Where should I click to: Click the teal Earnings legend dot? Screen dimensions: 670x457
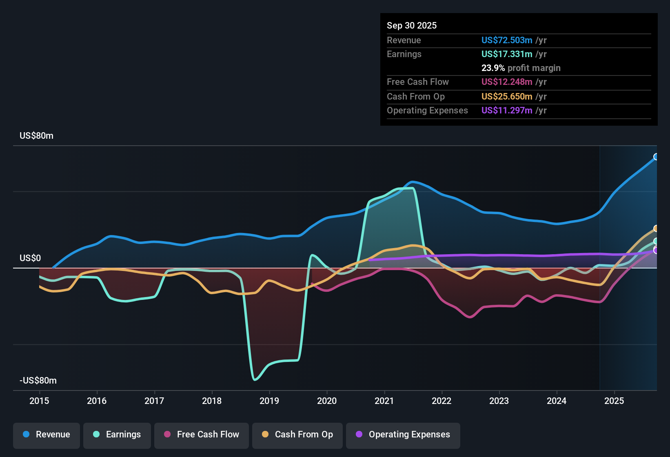coord(96,435)
